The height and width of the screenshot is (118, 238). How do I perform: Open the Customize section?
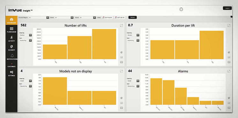[x=11, y=65]
